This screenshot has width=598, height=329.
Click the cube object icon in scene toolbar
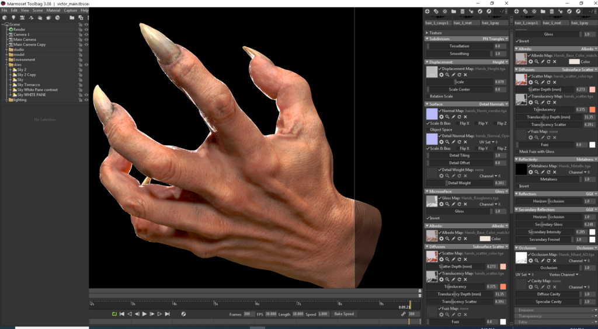coord(5,17)
